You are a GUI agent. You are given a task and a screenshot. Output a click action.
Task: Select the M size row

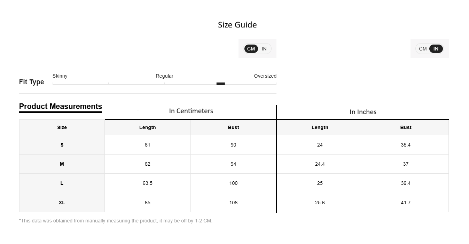pos(234,164)
